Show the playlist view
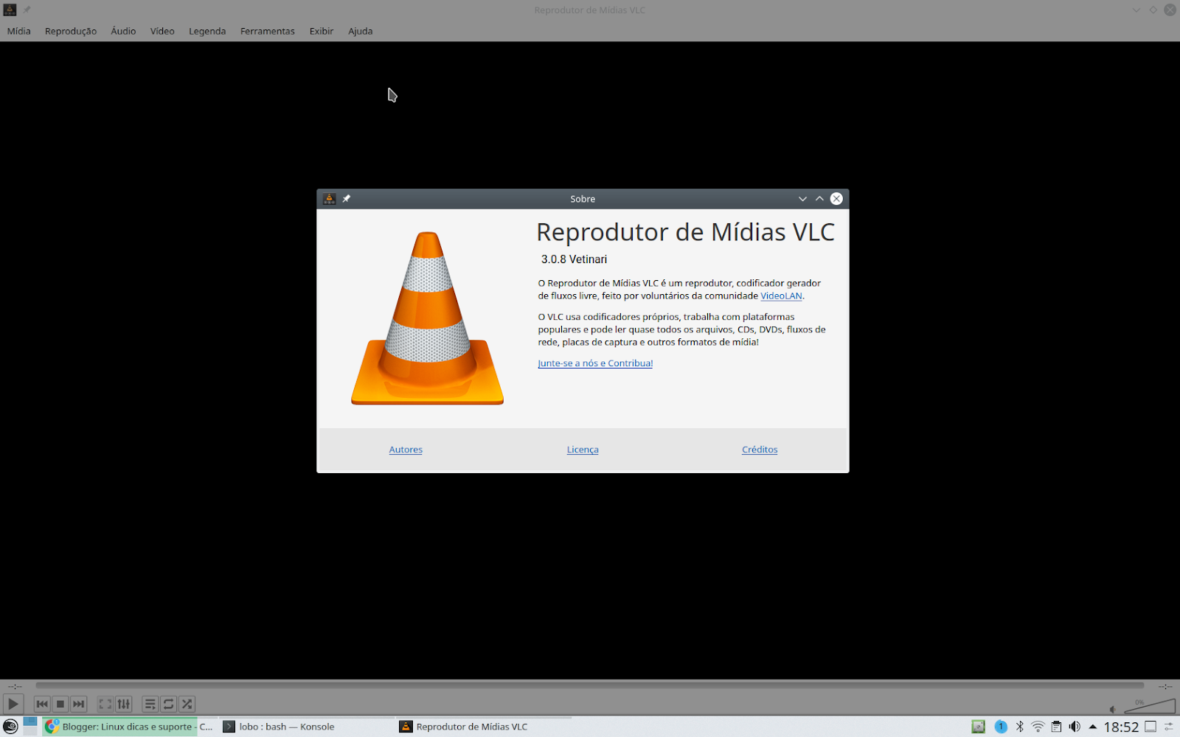 click(x=150, y=704)
